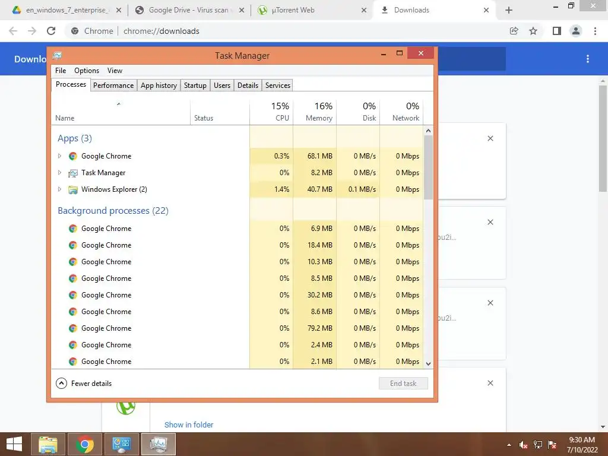Switch to the Users tab
This screenshot has height=456, width=608.
pyautogui.click(x=222, y=85)
